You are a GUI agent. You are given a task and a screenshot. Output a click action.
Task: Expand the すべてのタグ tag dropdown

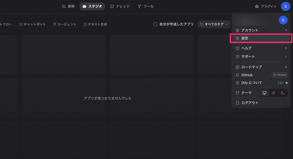[x=214, y=24]
